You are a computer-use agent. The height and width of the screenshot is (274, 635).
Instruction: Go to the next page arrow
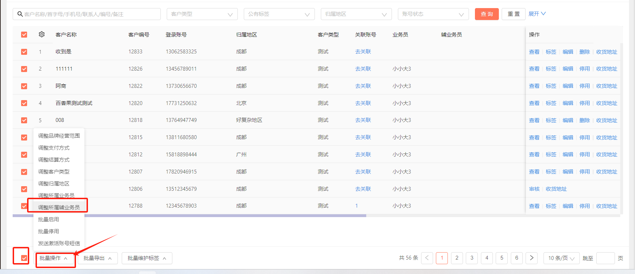532,258
